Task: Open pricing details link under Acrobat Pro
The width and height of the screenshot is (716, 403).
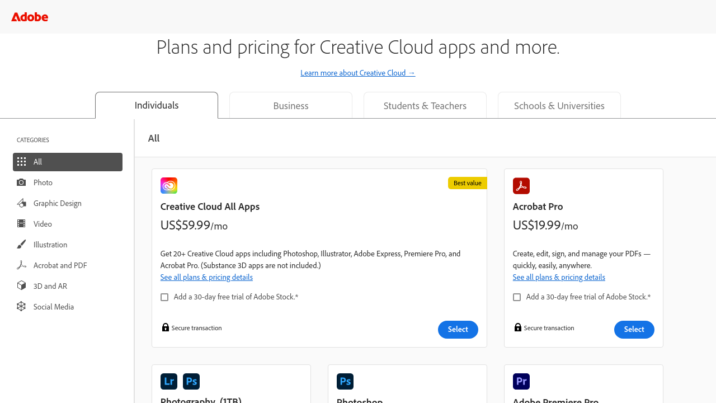Action: click(x=559, y=278)
